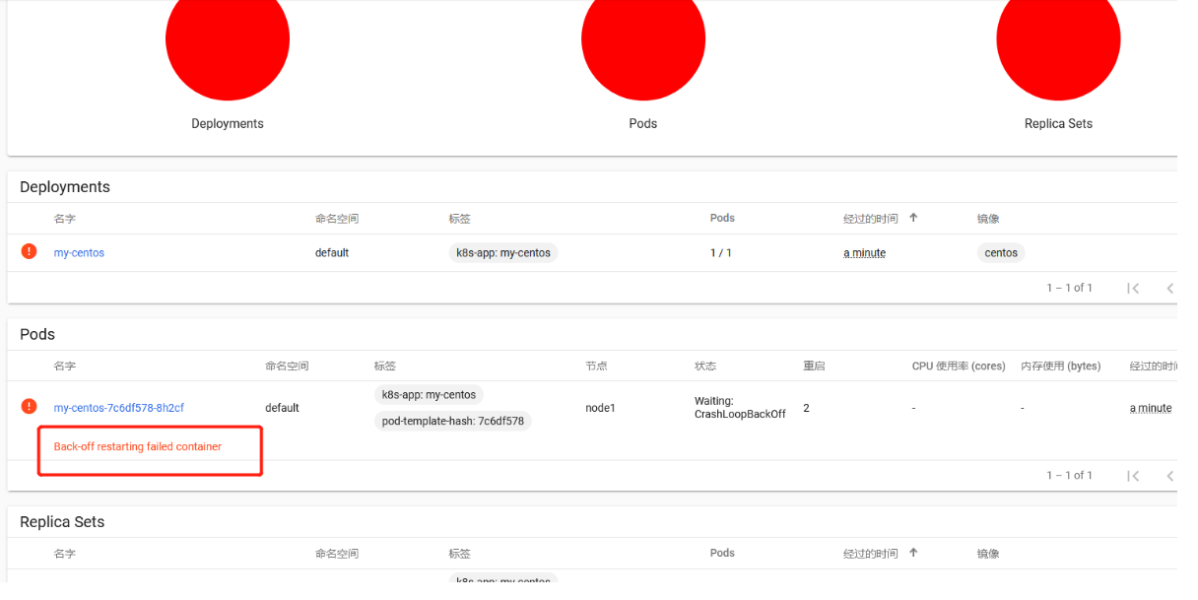Toggle sort on 经过的时间 in Replica Sets header
Viewport: 1198px width, 600px height.
pos(869,553)
